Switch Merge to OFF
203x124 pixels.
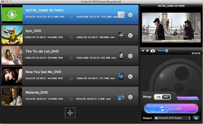click(x=166, y=97)
